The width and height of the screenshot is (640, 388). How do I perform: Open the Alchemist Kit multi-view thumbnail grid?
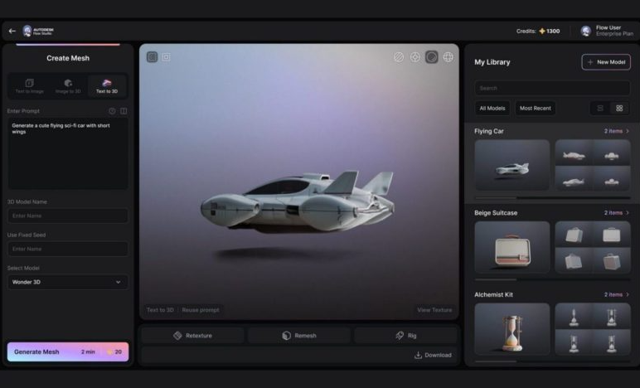[x=593, y=329]
